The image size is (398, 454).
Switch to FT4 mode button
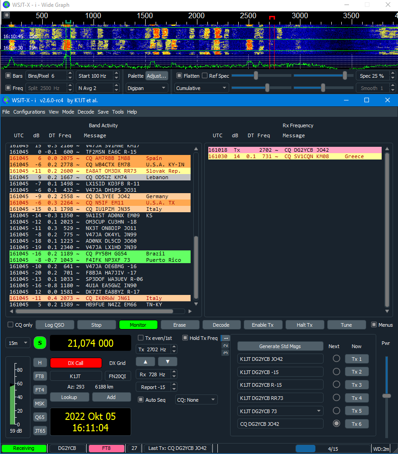(x=40, y=390)
